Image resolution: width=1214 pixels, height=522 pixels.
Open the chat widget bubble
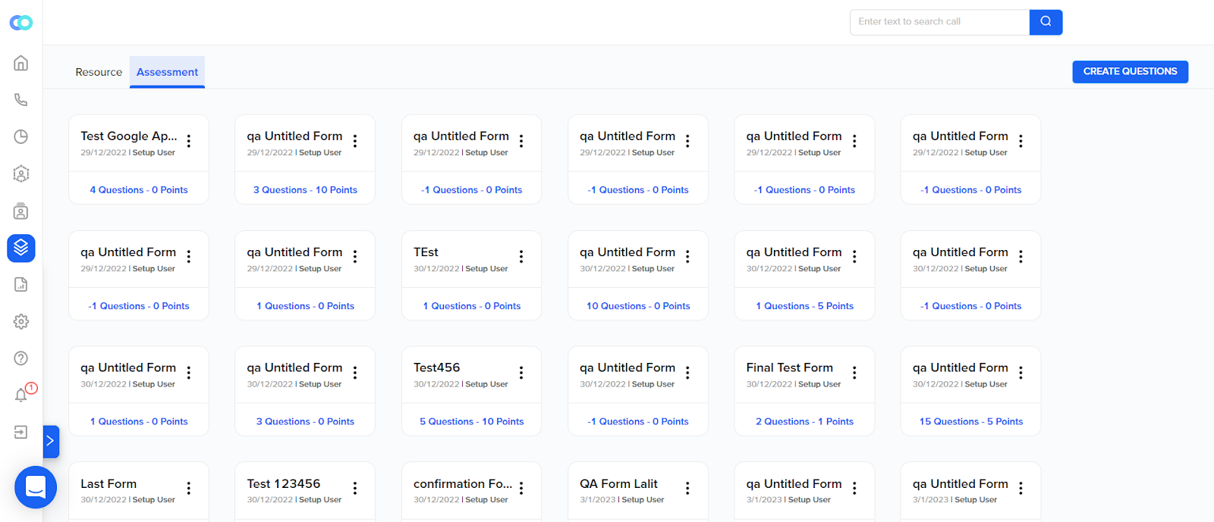[x=36, y=487]
